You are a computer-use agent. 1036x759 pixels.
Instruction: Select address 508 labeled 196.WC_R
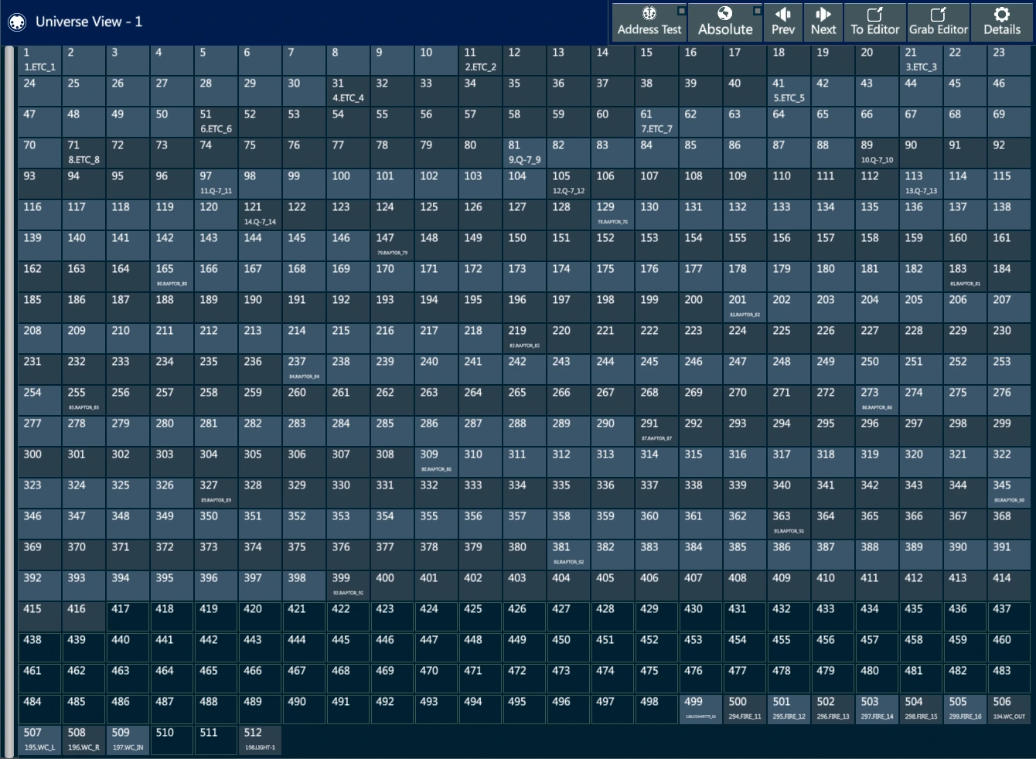pyautogui.click(x=83, y=740)
